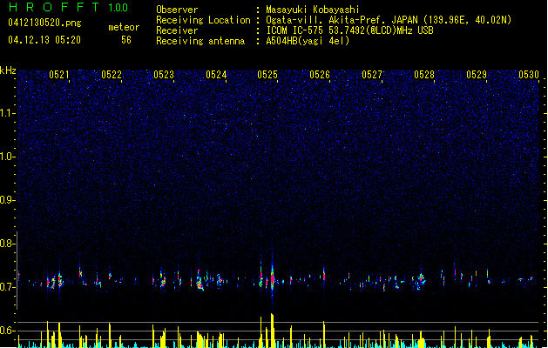Click the 0530 time marker
548x348 pixels.
(529, 75)
